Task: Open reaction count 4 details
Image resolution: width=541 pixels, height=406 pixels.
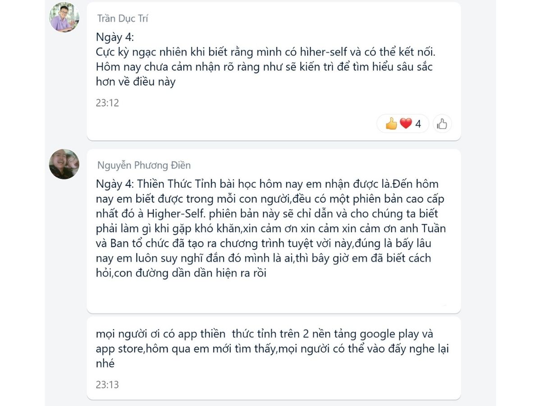Action: [418, 124]
